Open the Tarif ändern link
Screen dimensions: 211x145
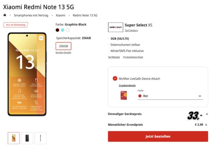click(x=131, y=31)
